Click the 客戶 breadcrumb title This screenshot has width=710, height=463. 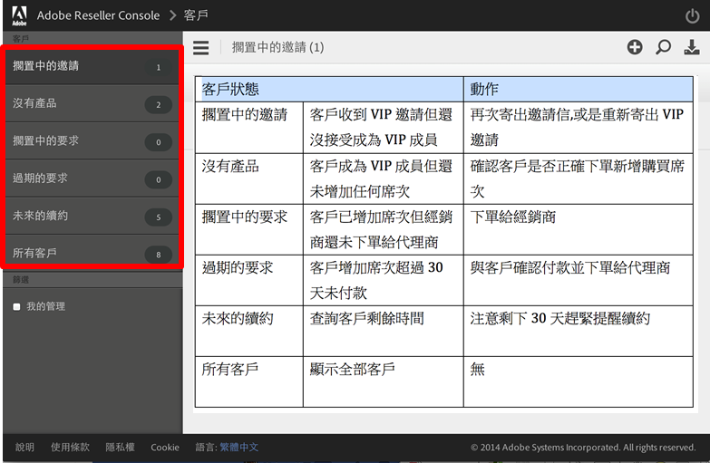(196, 15)
